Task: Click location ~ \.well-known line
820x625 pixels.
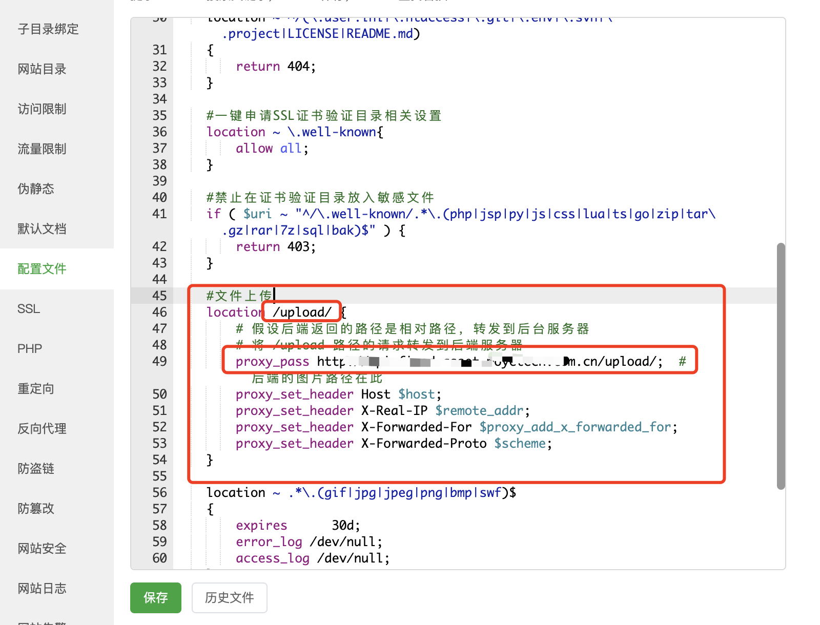Action: click(295, 132)
